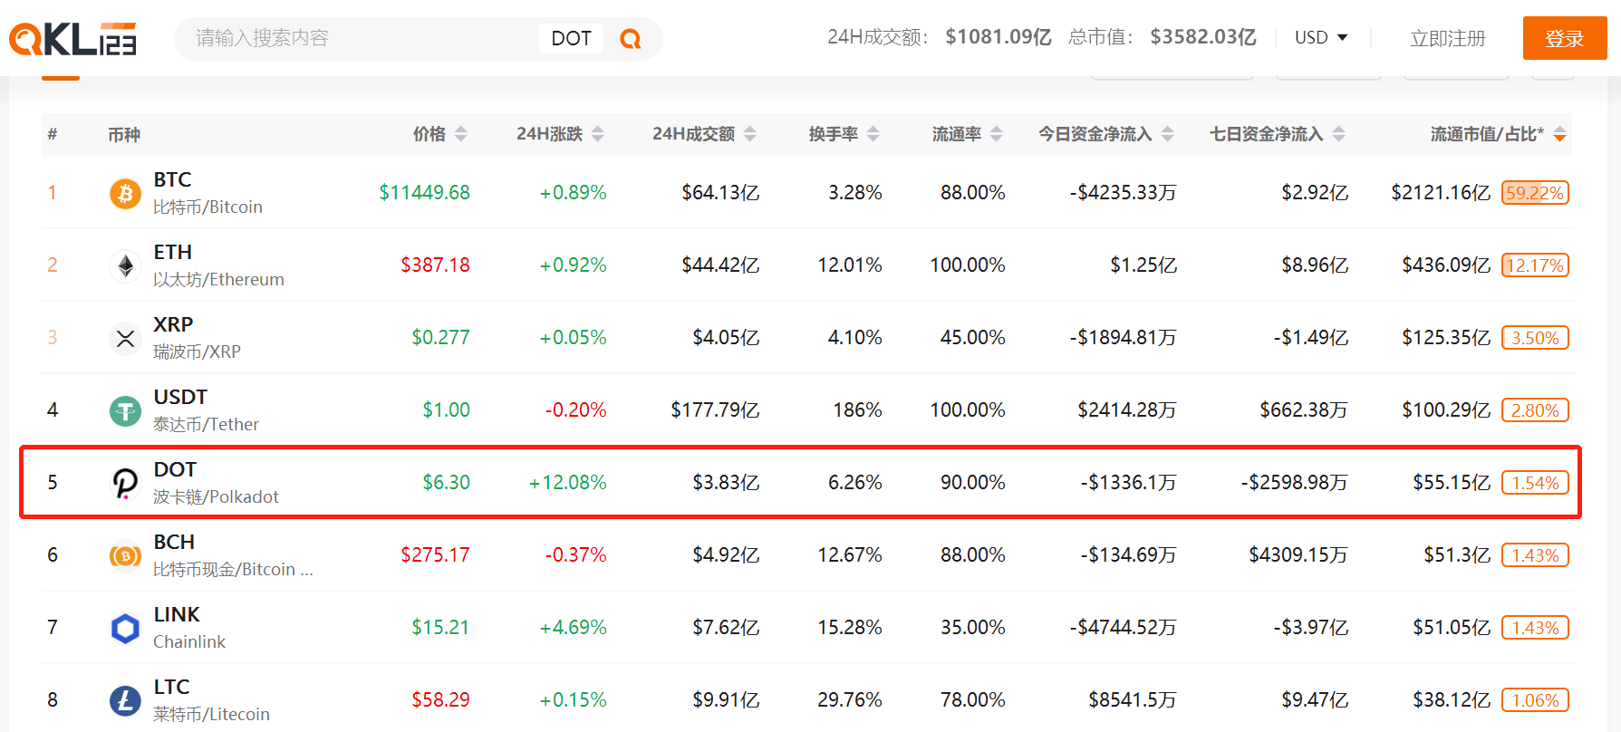
Task: Click the DOT search suggestion tag
Action: pyautogui.click(x=571, y=38)
